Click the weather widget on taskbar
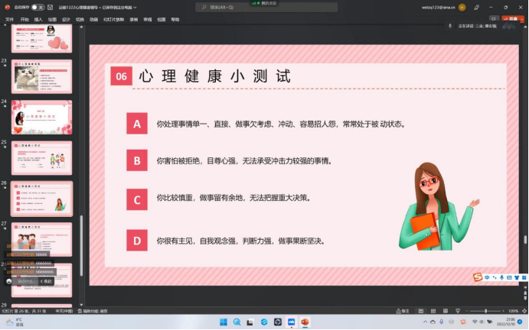This screenshot has width=529, height=330. point(14,322)
